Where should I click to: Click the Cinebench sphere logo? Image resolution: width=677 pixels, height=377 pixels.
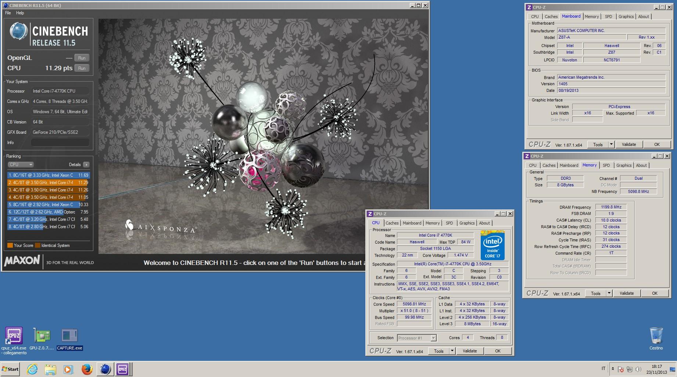pos(19,32)
